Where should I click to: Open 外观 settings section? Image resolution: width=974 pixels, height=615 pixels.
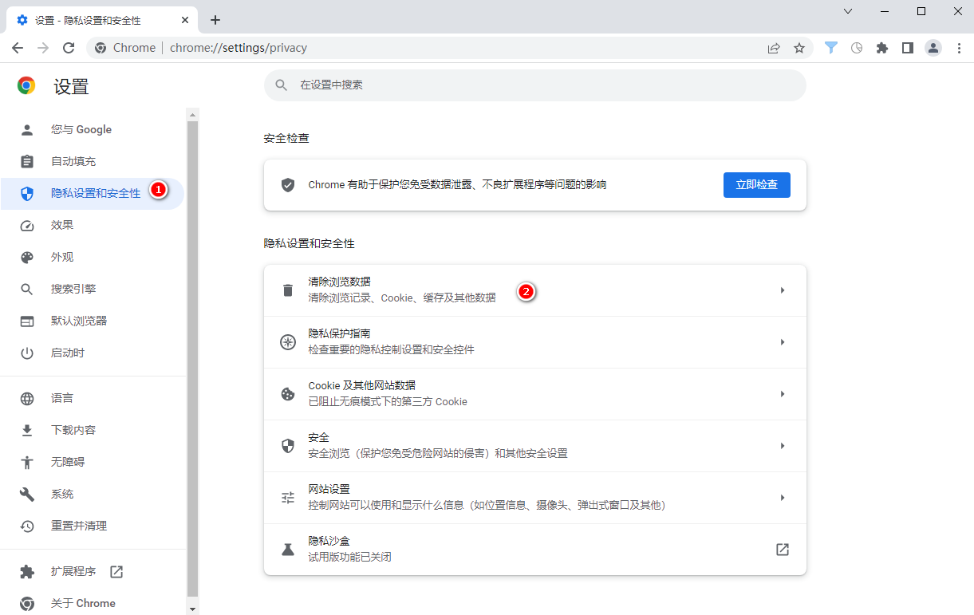coord(93,257)
